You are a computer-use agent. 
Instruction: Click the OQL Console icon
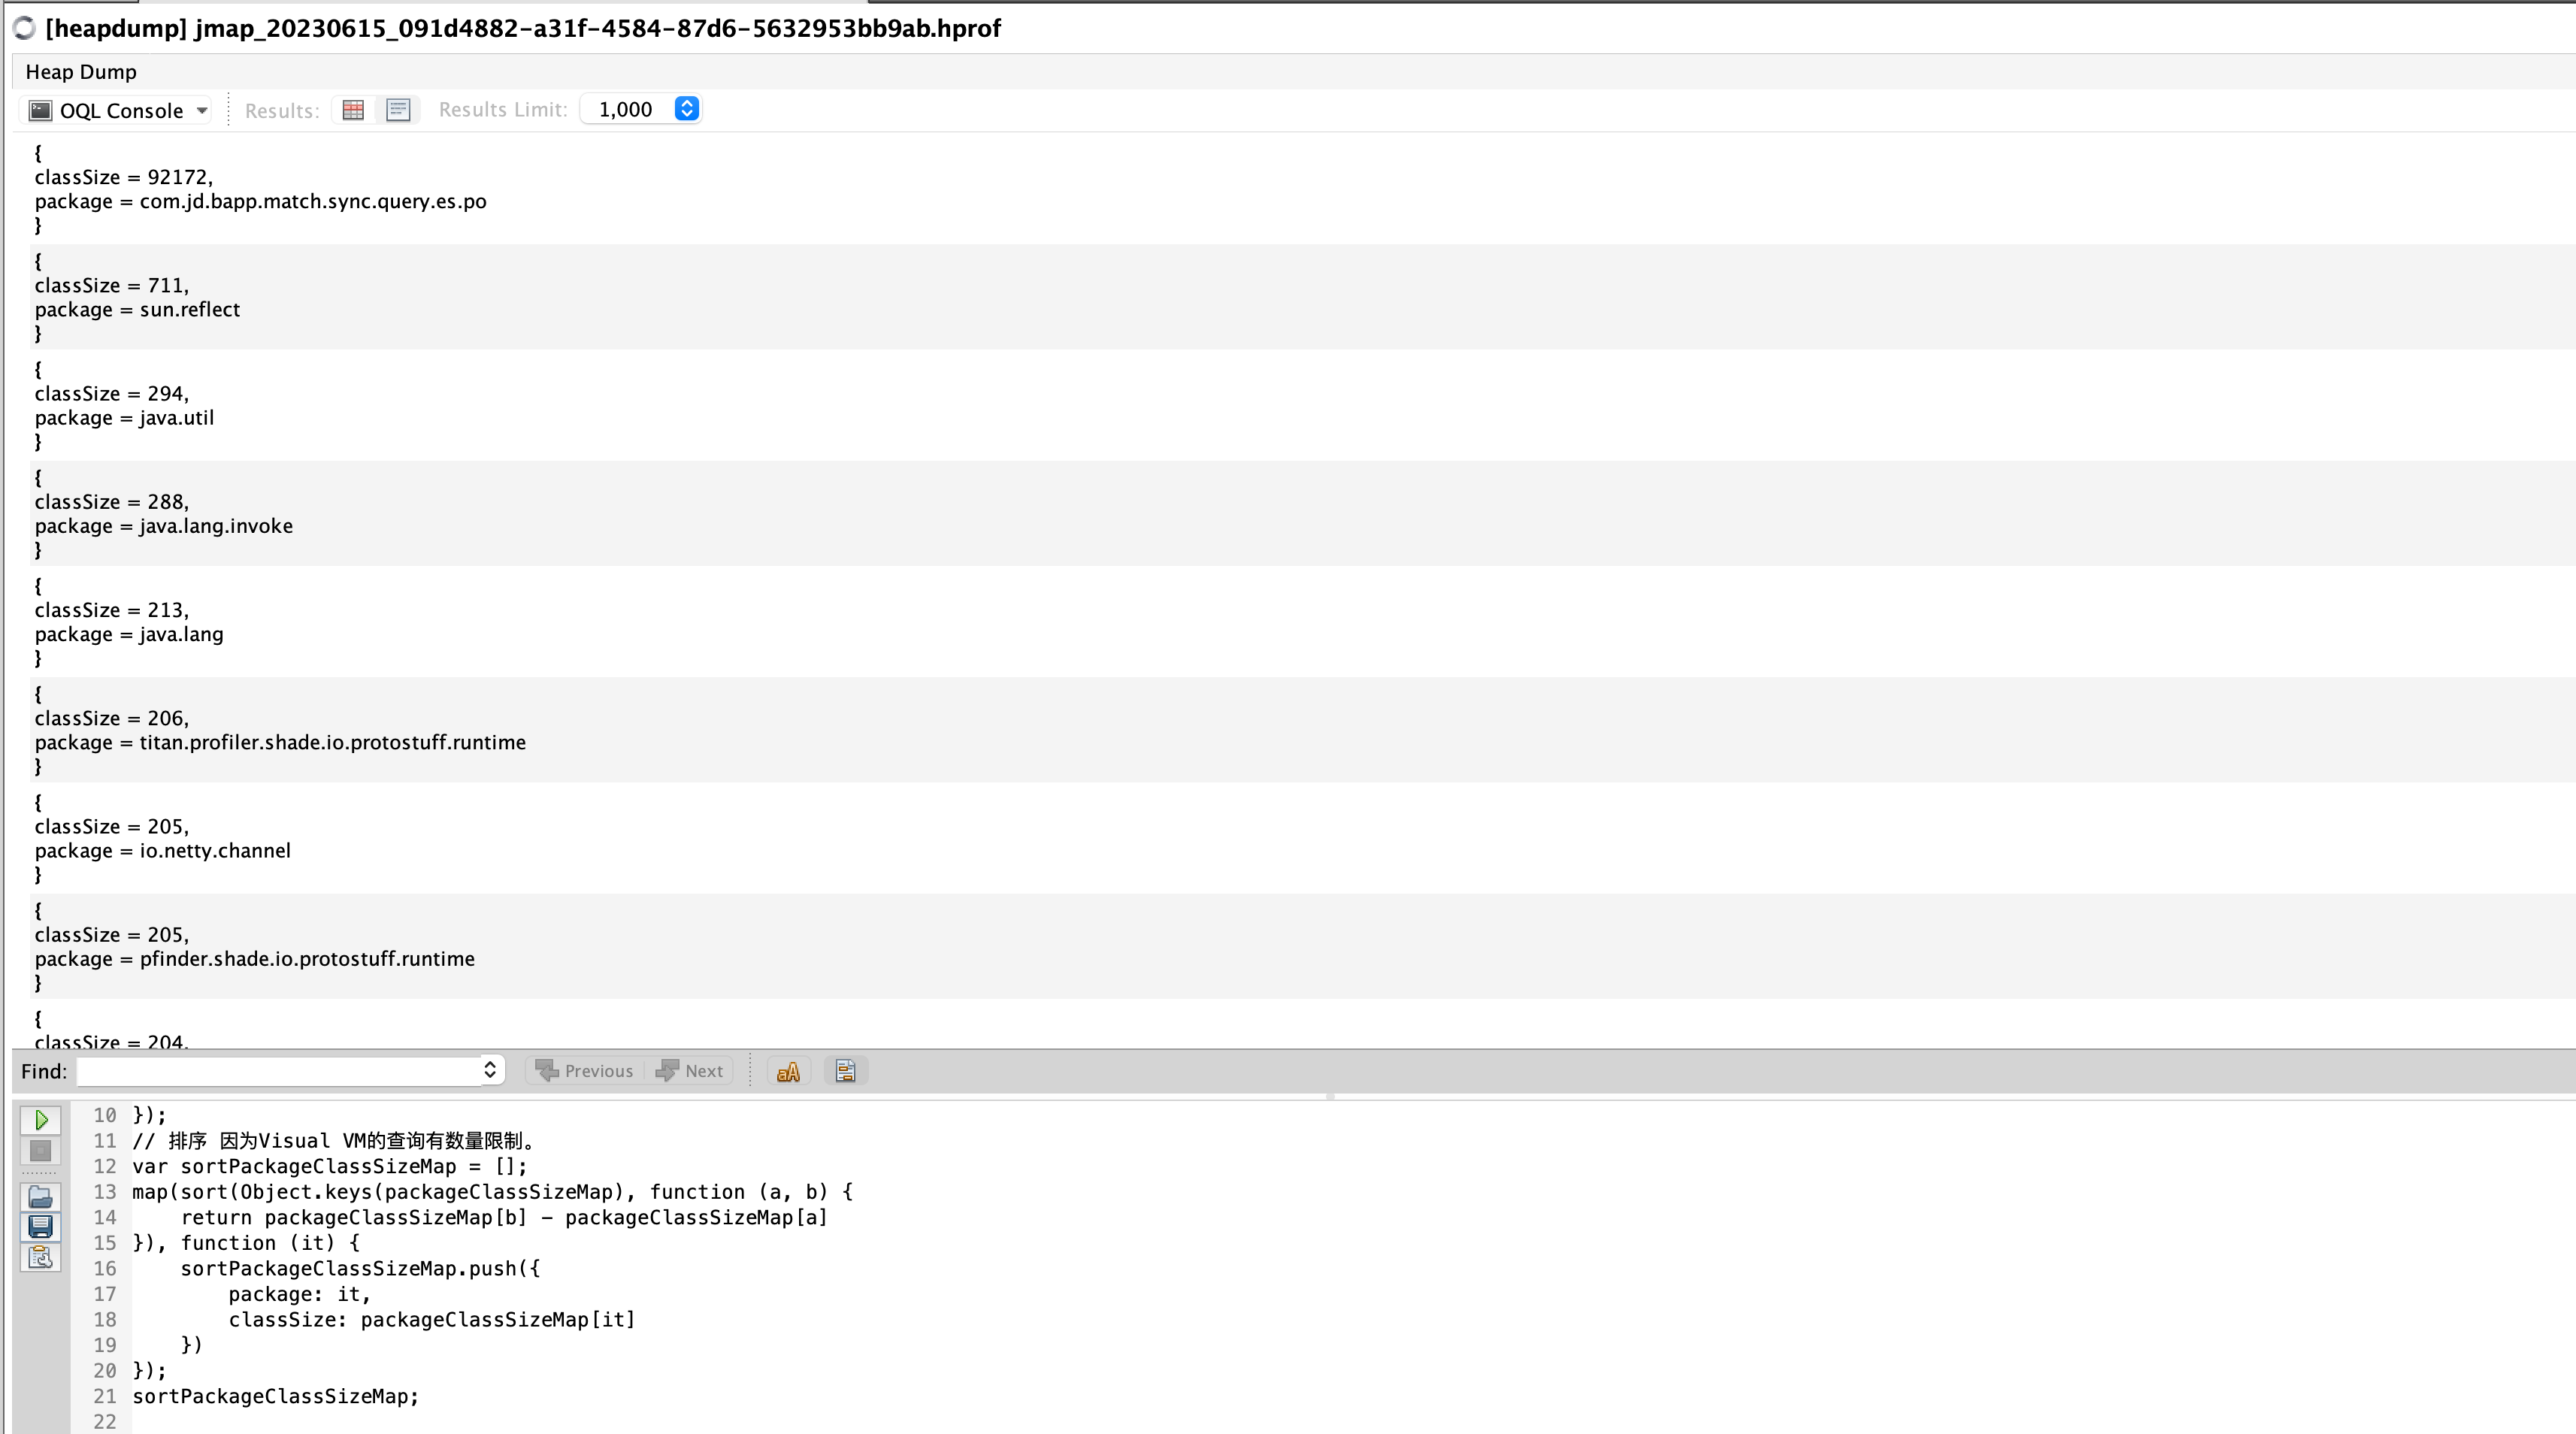[40, 110]
